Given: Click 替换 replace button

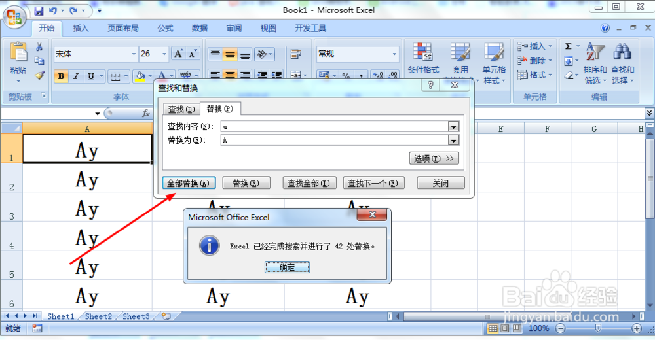Looking at the screenshot, I should click(246, 183).
